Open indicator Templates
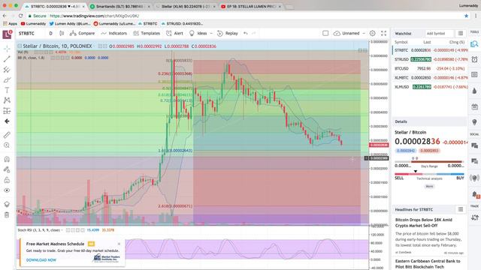This screenshot has width=481, height=270. (x=147, y=33)
